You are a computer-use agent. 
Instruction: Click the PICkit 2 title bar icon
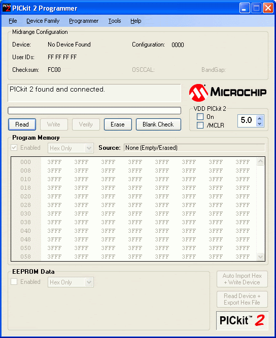click(x=6, y=8)
